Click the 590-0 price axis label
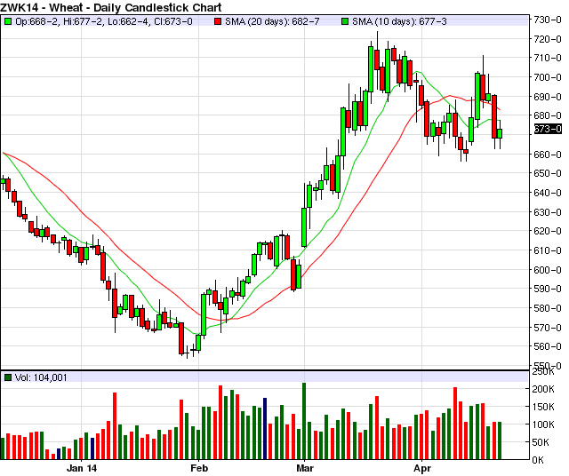The image size is (569, 476). click(548, 289)
